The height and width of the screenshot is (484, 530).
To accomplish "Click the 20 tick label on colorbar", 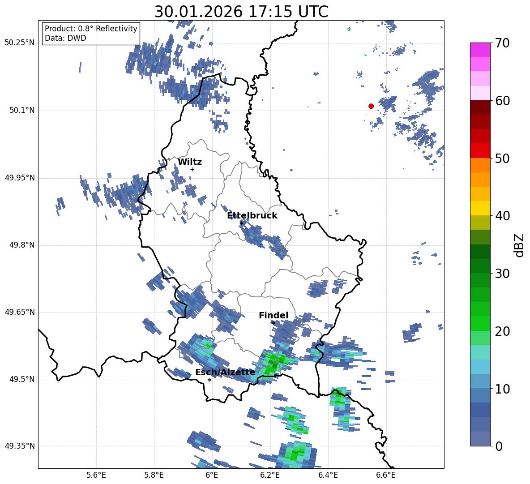I will tap(502, 331).
